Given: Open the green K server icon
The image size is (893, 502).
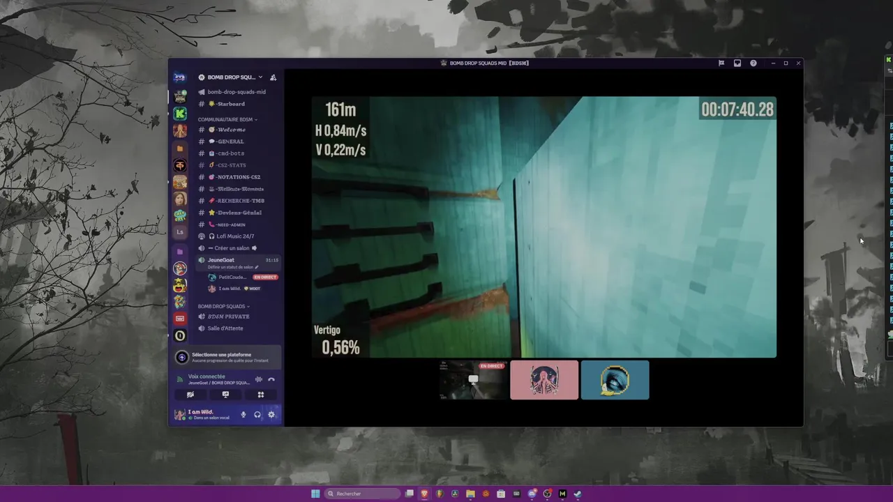Looking at the screenshot, I should click(180, 113).
